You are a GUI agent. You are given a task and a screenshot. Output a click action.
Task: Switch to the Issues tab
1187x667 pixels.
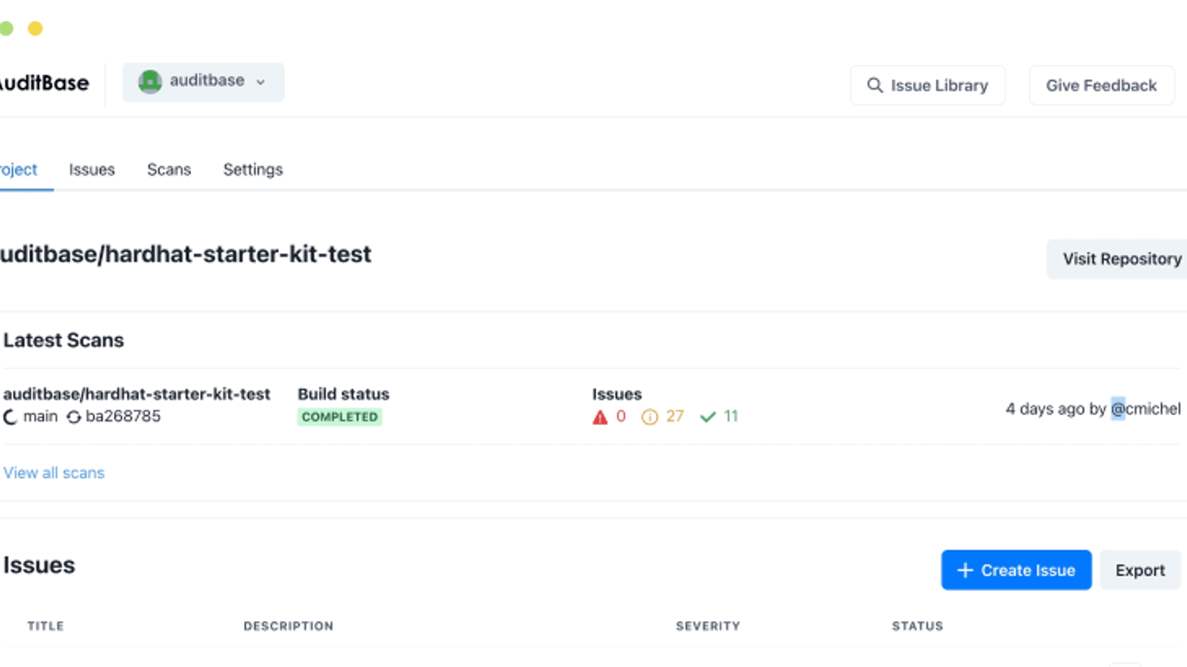coord(92,169)
